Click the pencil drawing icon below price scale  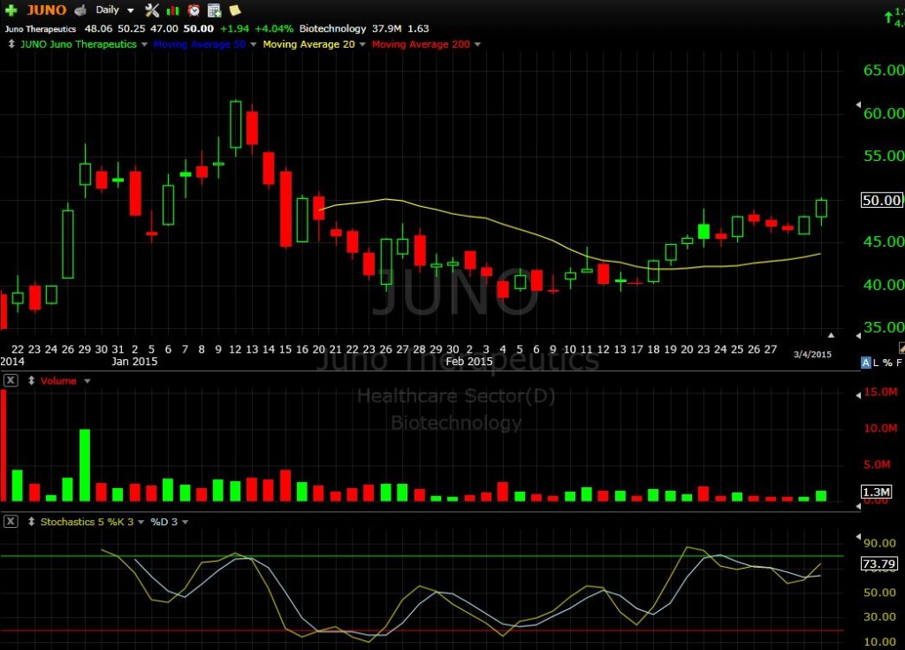[x=901, y=348]
